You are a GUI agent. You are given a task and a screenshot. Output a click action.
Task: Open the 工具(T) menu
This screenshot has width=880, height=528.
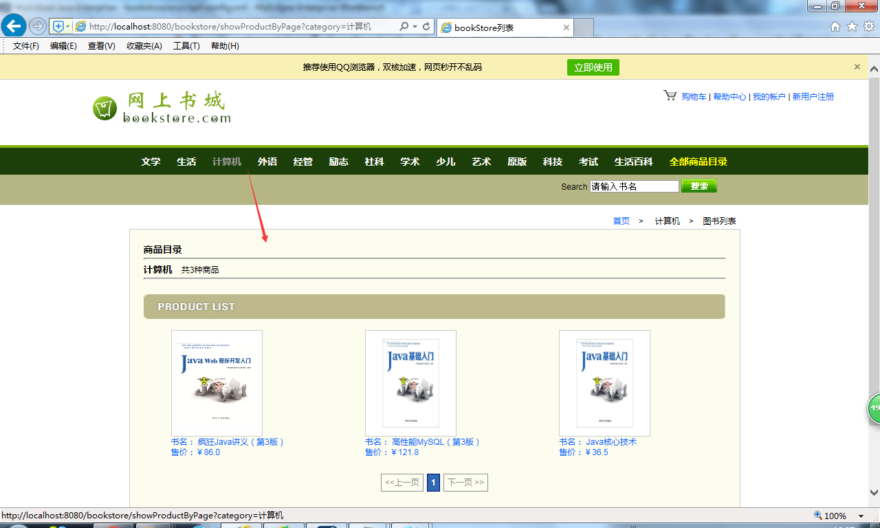tap(186, 46)
